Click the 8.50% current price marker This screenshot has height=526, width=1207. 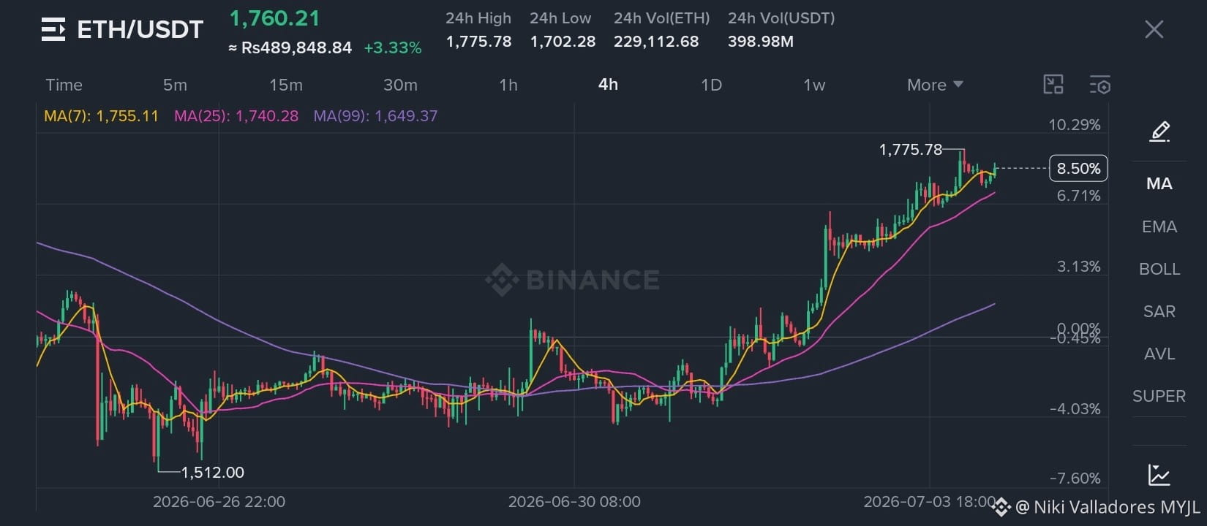pyautogui.click(x=1078, y=169)
